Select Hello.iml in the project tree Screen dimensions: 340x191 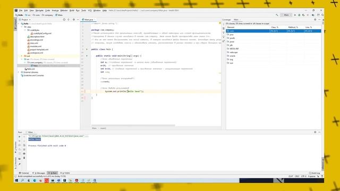tap(30, 69)
